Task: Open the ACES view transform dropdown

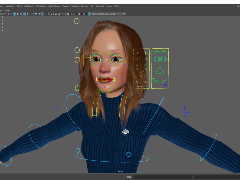Action: pos(109,14)
